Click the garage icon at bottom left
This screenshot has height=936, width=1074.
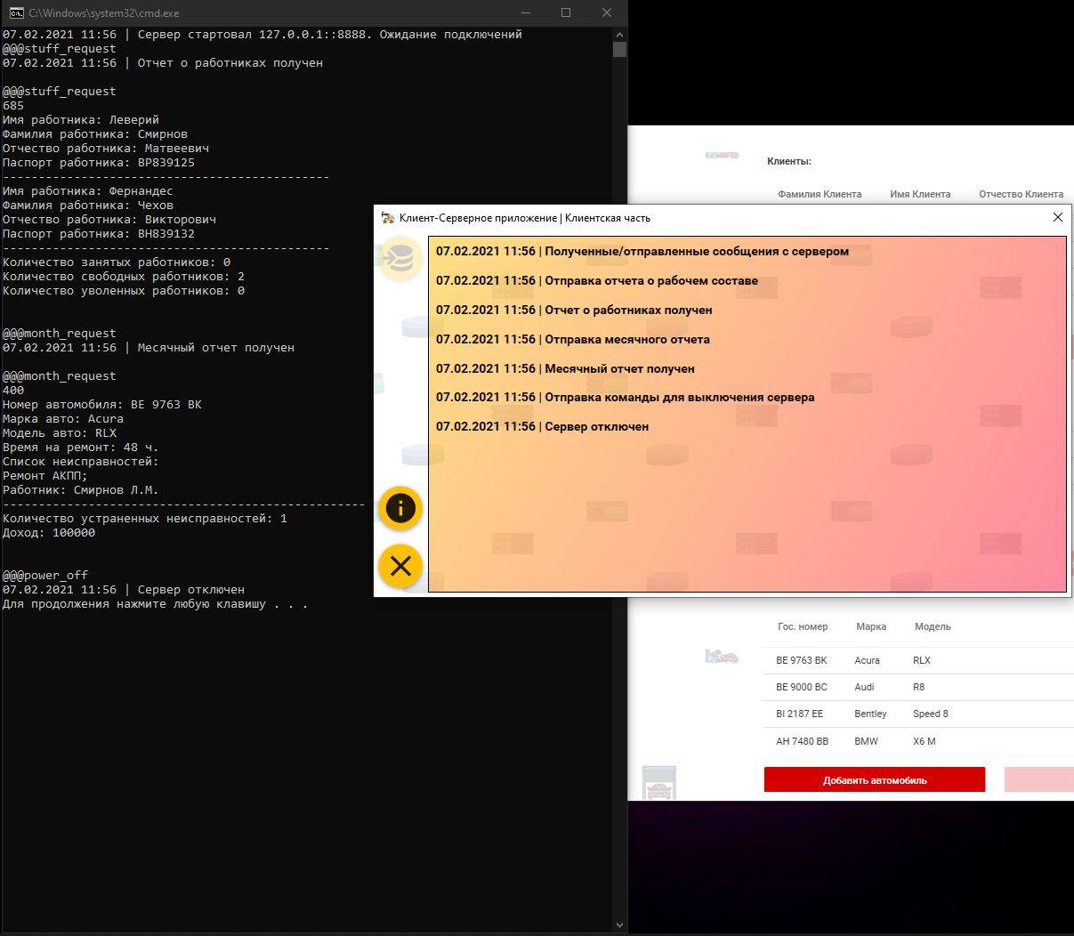[x=659, y=783]
